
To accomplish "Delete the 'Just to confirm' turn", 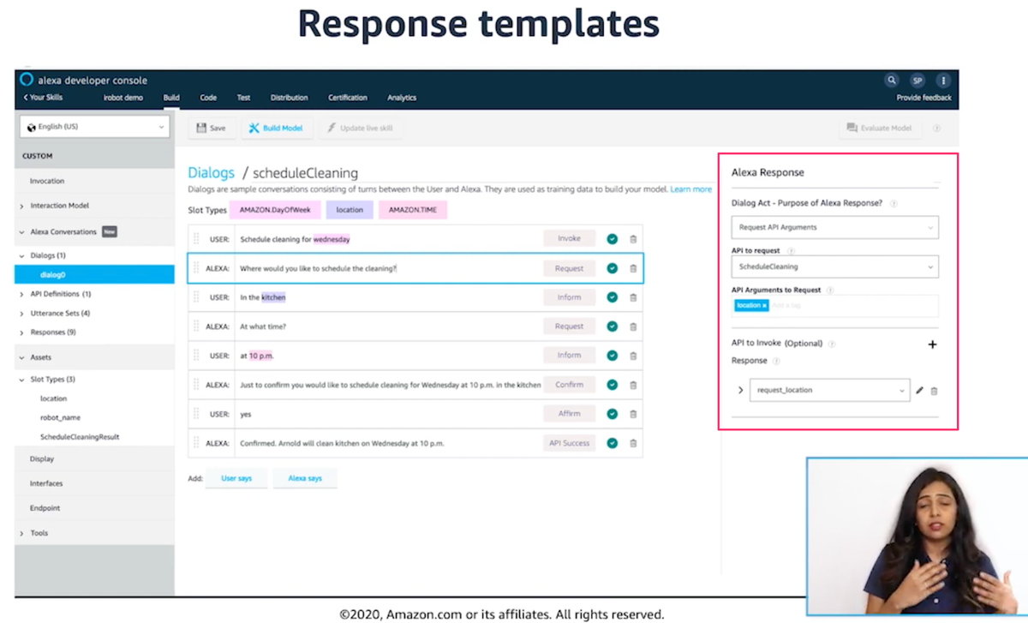I will point(633,385).
